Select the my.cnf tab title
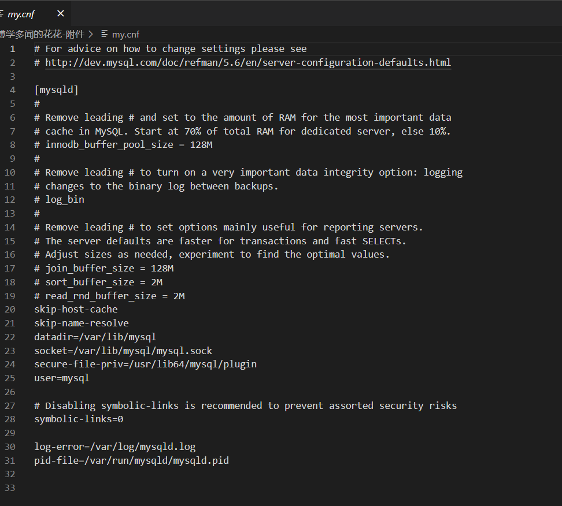This screenshot has height=506, width=562. [x=21, y=14]
